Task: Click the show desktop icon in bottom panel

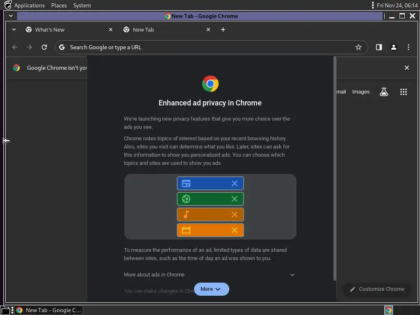Action: (5, 310)
